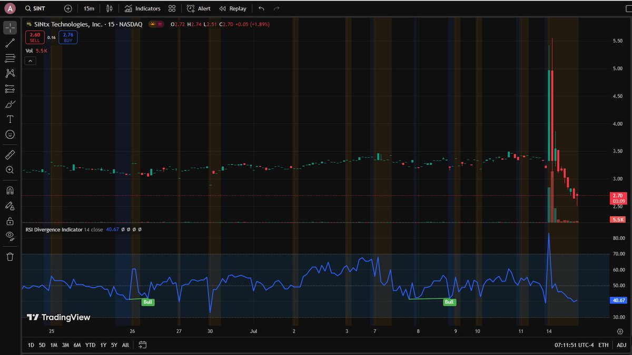The width and height of the screenshot is (632, 355).
Task: Click the trash remove objects icon
Action: (10, 257)
